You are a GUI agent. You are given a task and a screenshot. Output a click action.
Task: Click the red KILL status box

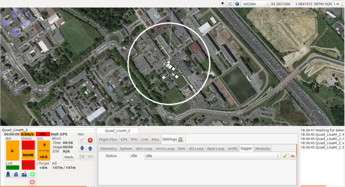point(28,145)
